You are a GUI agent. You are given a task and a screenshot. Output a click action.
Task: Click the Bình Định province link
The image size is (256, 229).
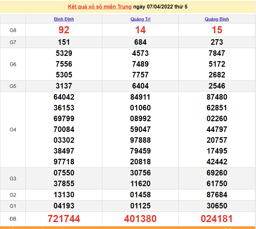pyautogui.click(x=64, y=19)
